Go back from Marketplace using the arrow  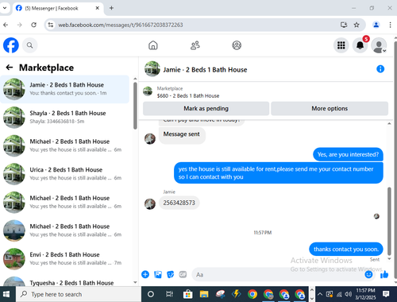coord(10,68)
